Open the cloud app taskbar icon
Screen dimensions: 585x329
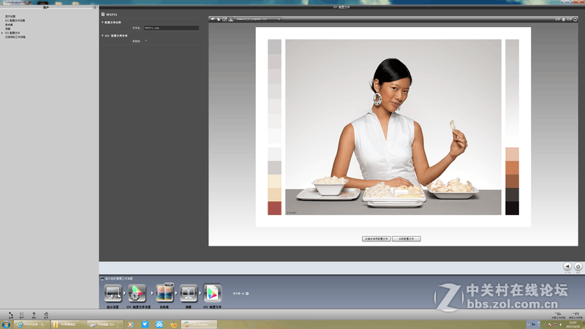pos(159,325)
